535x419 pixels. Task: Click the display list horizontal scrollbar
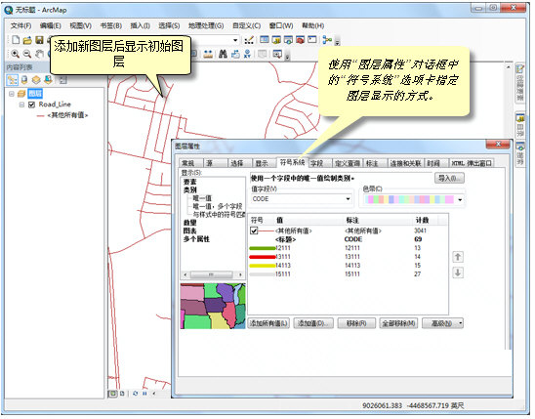click(213, 274)
